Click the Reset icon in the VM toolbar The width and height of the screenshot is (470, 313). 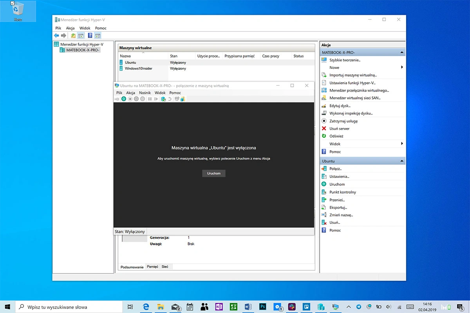pyautogui.click(x=156, y=99)
